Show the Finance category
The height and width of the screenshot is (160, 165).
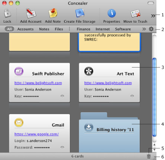(x=83, y=29)
